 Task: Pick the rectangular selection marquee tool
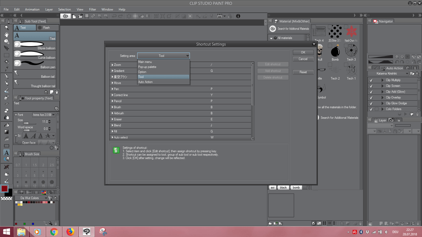(7, 56)
